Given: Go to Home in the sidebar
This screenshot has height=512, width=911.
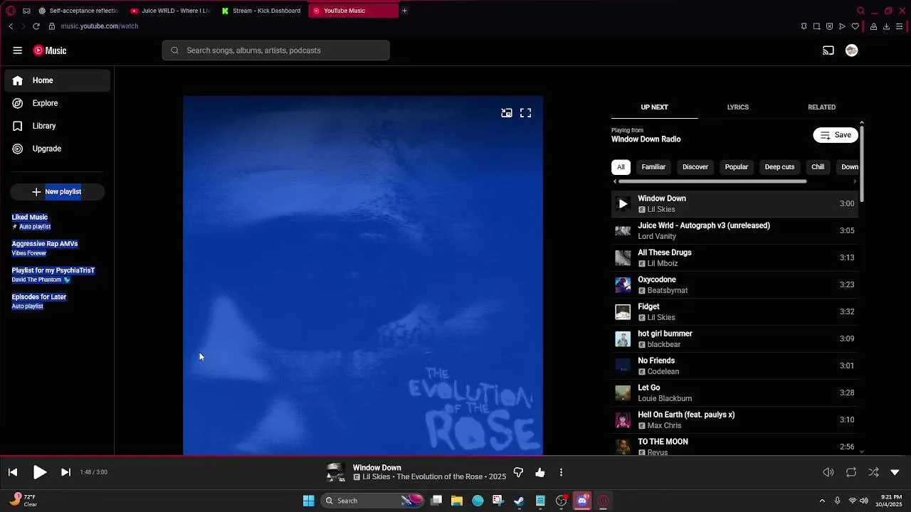Looking at the screenshot, I should point(58,80).
